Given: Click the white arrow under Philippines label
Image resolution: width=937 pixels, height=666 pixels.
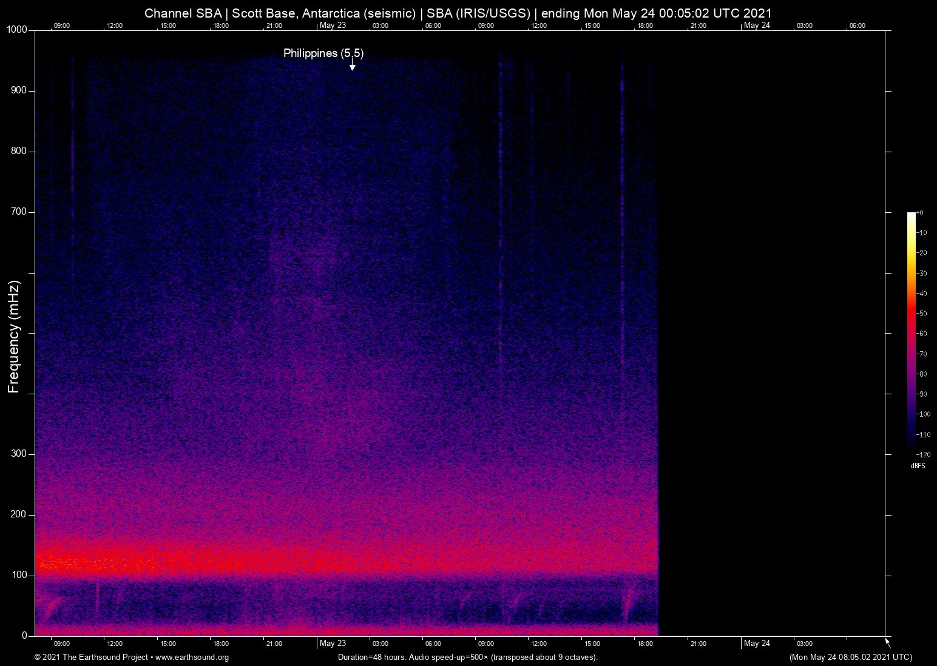Looking at the screenshot, I should (352, 65).
